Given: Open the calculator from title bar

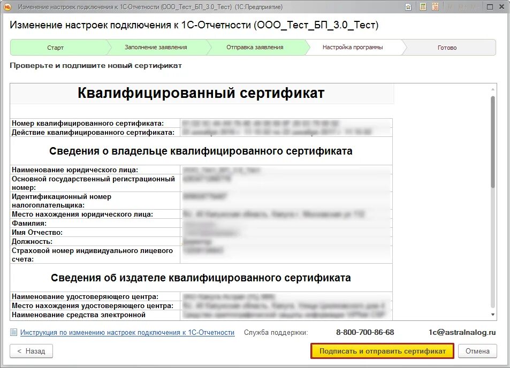Looking at the screenshot, I should [x=423, y=7].
